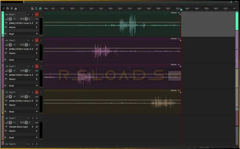Click the sum to mono icon on Track 3
240x149 pixels.
click(37, 71)
